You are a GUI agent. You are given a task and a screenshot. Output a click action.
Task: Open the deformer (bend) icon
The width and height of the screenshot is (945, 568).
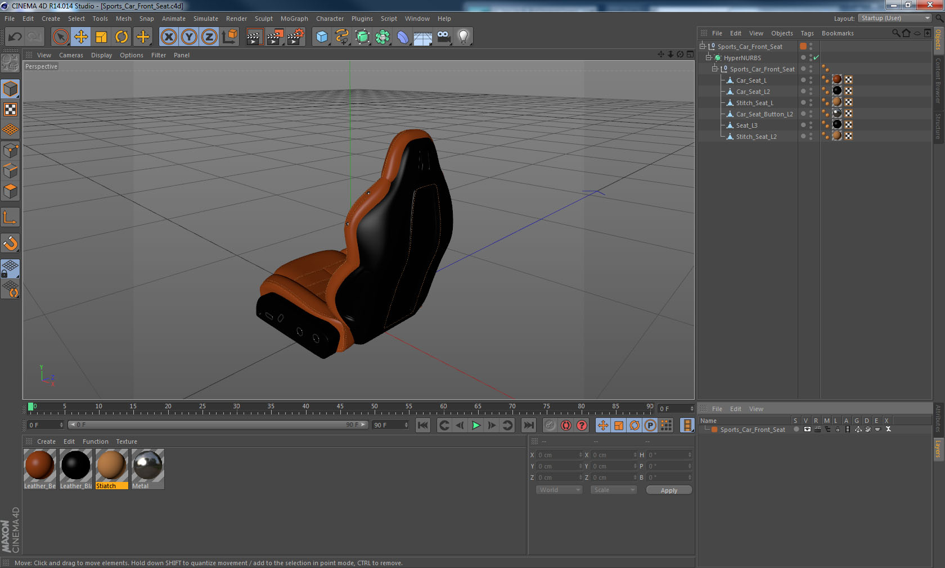click(x=403, y=37)
